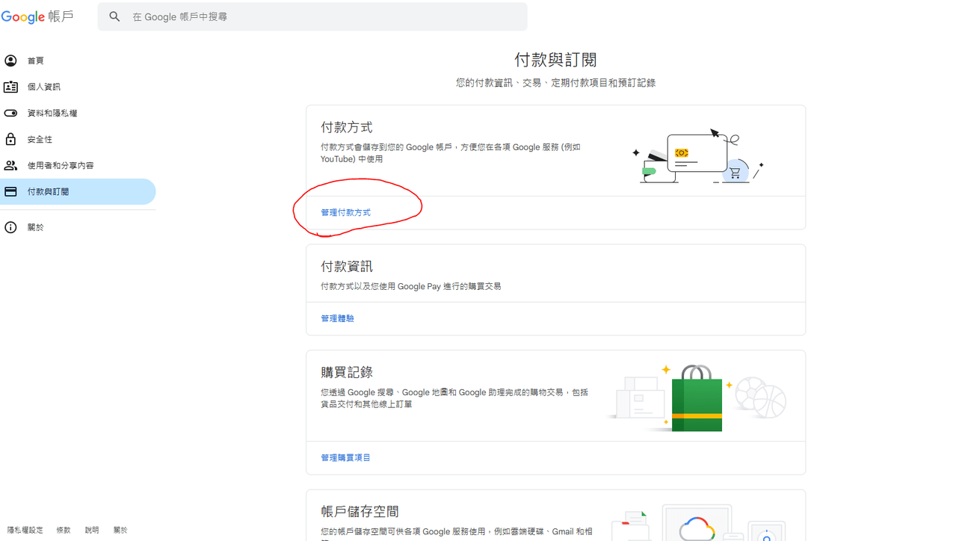
Task: Open 個人資訊 in the sidebar
Action: coord(78,87)
